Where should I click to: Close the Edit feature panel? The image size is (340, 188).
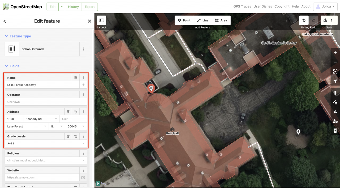tap(90, 21)
